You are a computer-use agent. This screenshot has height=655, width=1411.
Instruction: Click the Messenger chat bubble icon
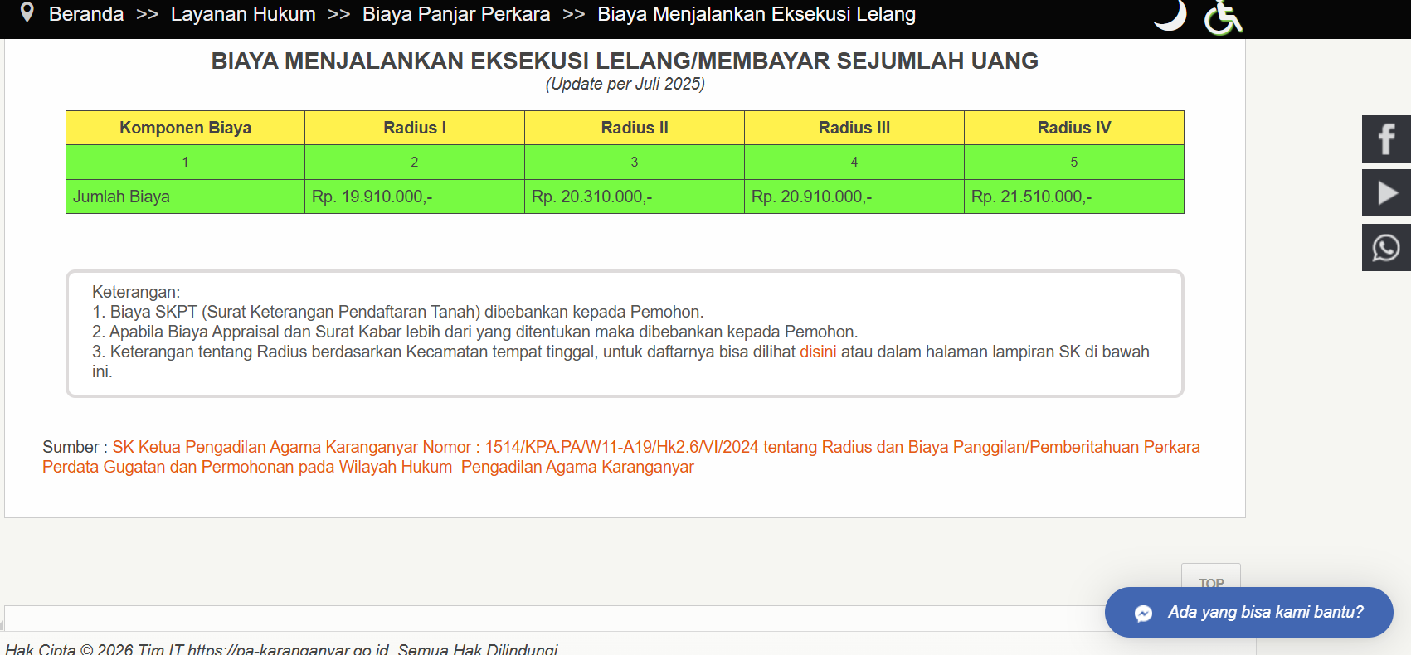(1143, 613)
